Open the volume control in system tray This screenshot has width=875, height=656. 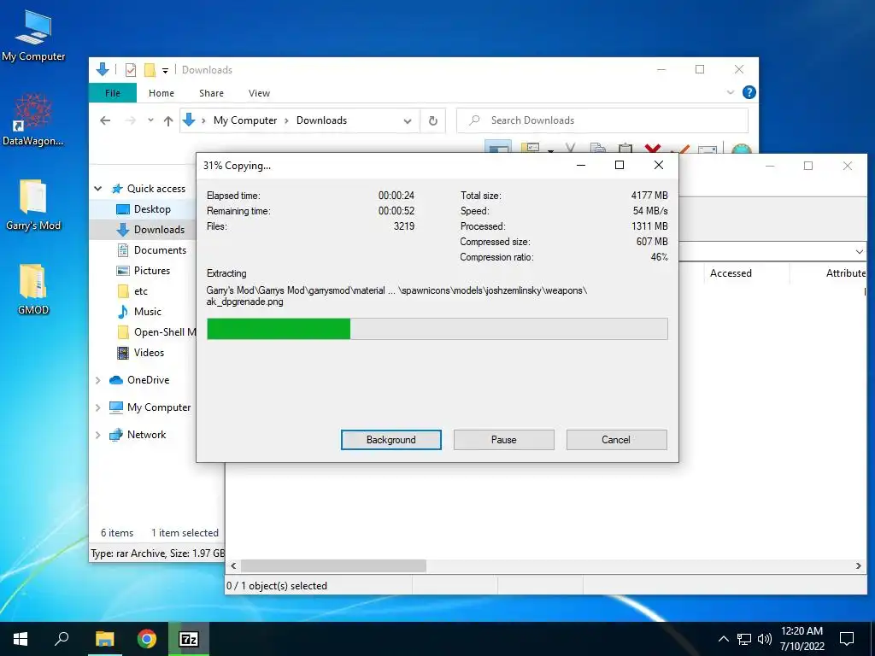coord(765,639)
